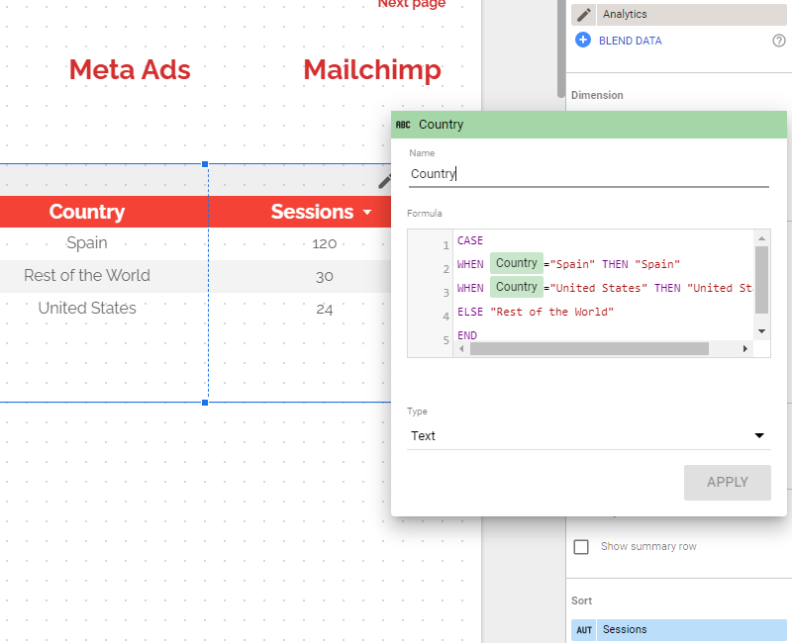The height and width of the screenshot is (643, 792).
Task: Click ELSE "Rest of the World" formula line
Action: (536, 312)
